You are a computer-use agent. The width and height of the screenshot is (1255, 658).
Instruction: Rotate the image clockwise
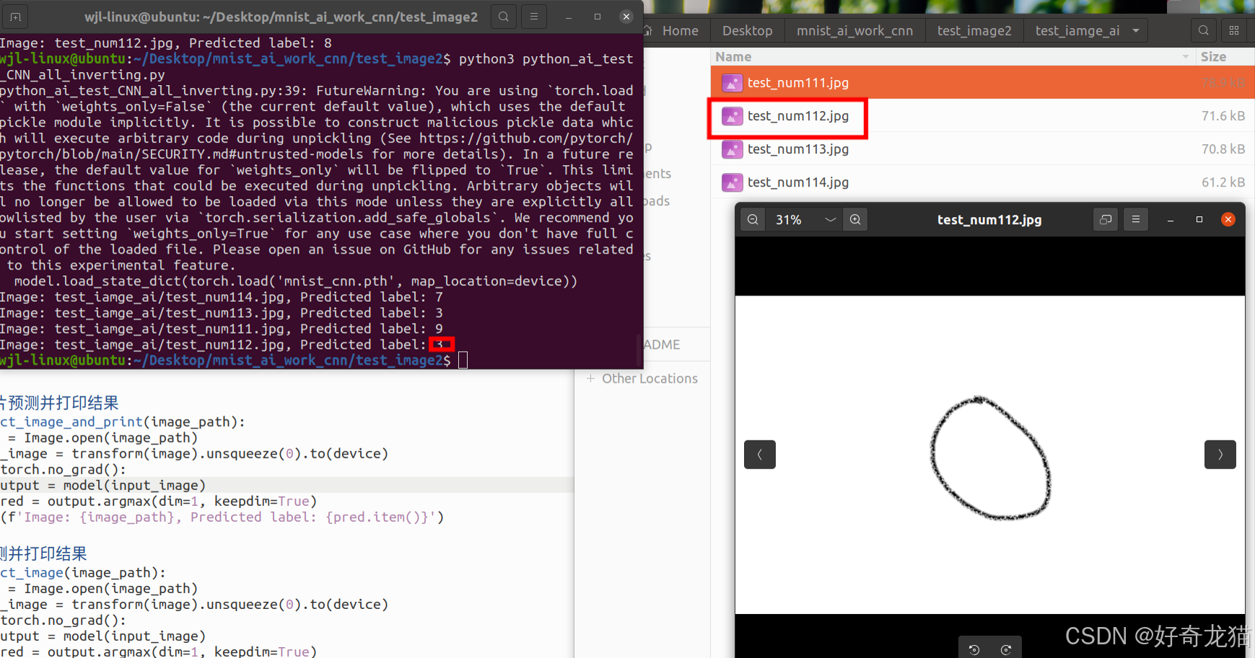pyautogui.click(x=1006, y=649)
